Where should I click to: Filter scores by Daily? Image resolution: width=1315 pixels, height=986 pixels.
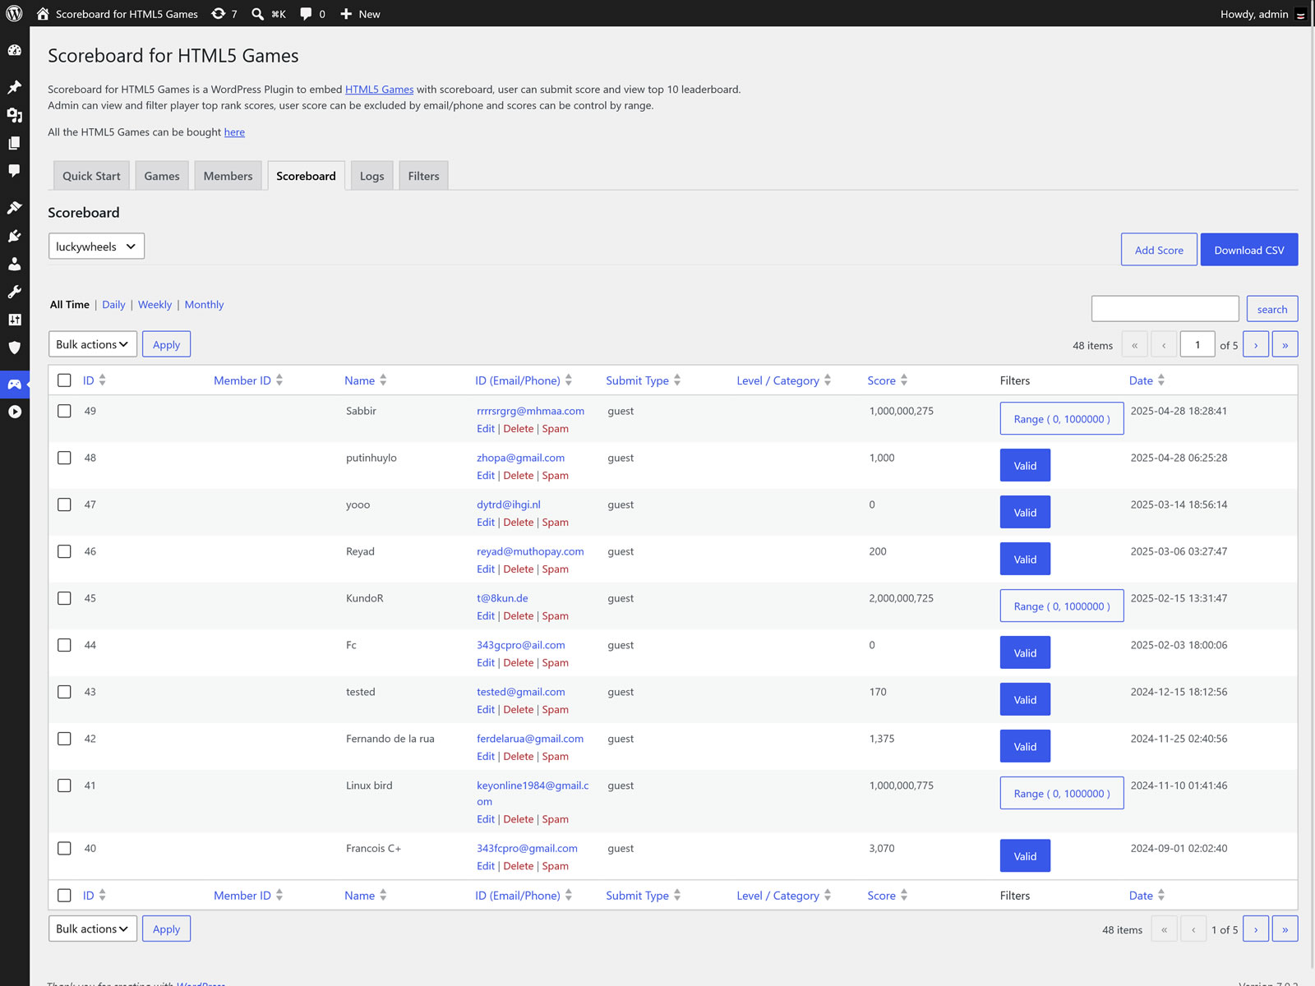[x=113, y=305]
